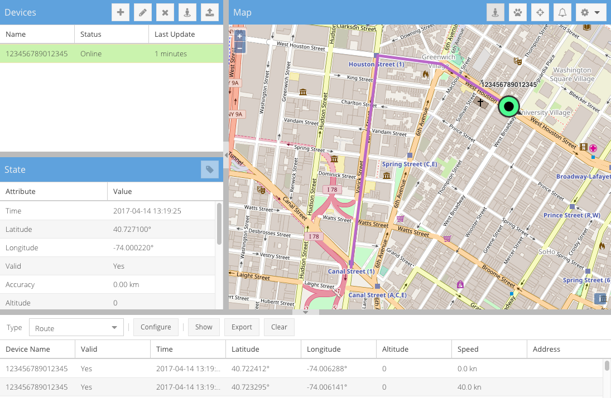Add a new device with the plus icon

coord(121,12)
